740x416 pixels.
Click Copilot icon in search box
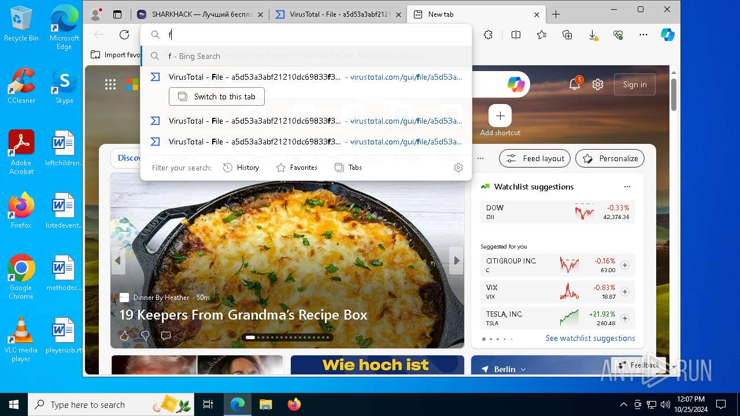[516, 85]
